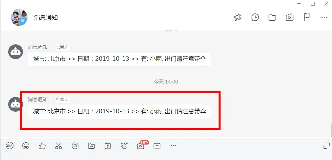The width and height of the screenshot is (332, 160).
Task: Click the latest Beijing weather message bubble
Action: 120,111
